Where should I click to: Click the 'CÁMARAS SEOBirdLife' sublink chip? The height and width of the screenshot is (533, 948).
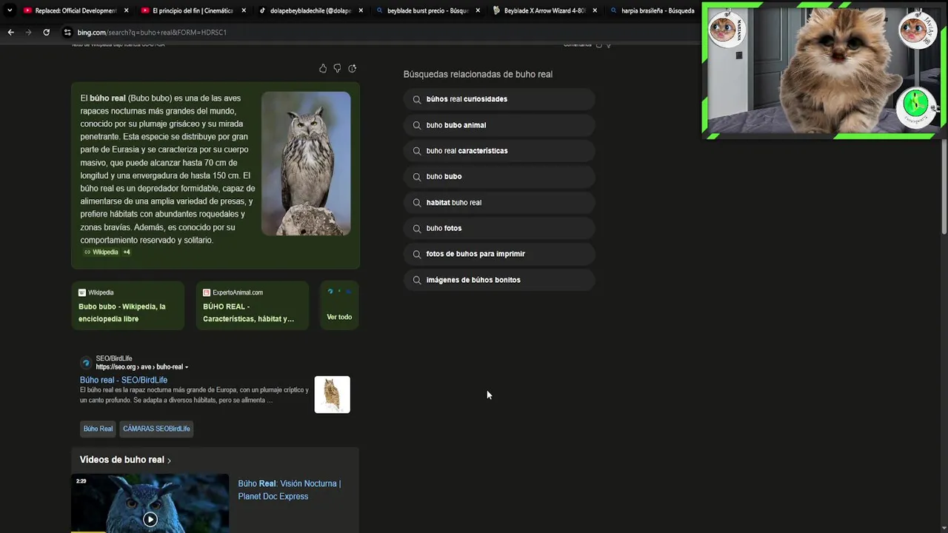(156, 429)
